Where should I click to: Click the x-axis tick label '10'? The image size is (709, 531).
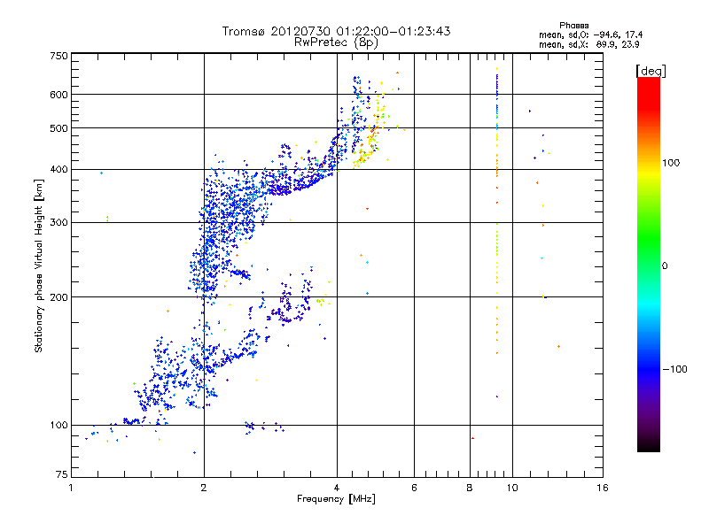pos(512,488)
